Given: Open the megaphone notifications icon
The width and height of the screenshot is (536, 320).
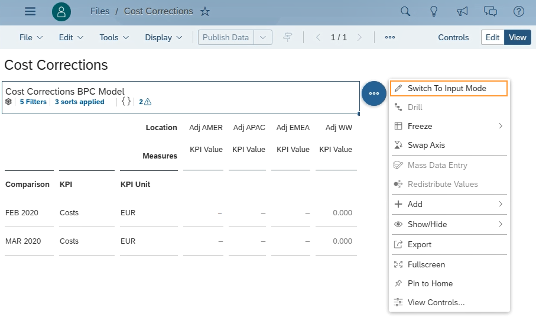Looking at the screenshot, I should point(462,12).
